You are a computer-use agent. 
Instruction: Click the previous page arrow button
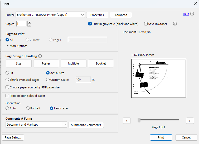tap(127, 121)
